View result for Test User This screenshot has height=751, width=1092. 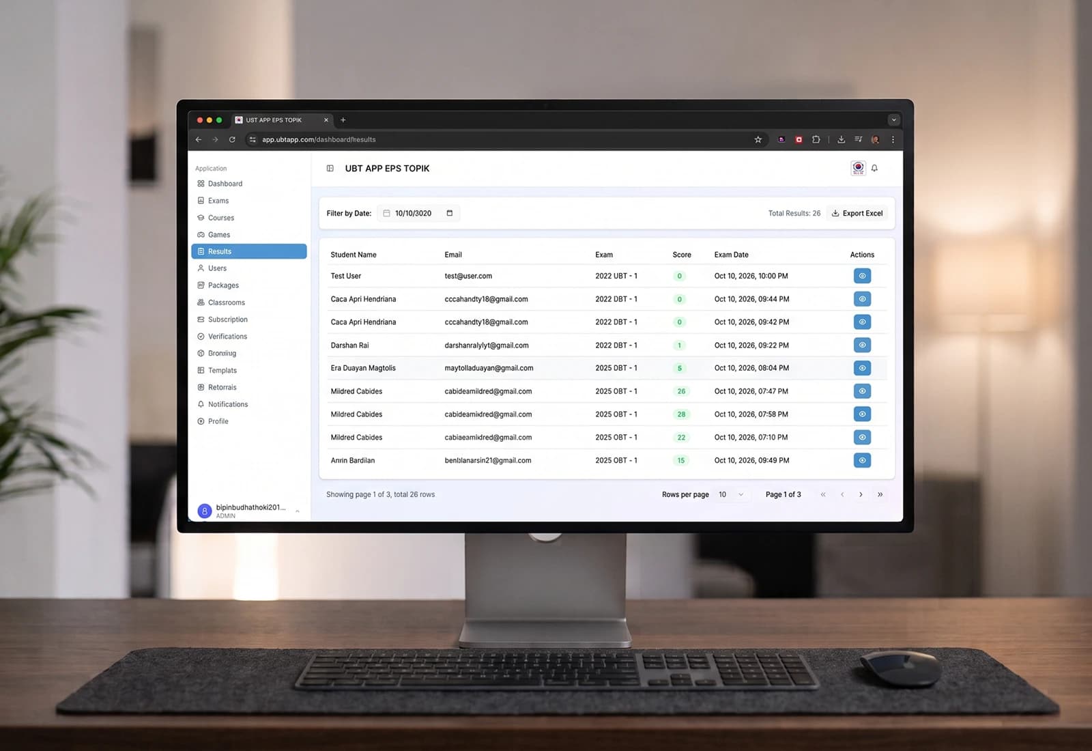point(862,276)
